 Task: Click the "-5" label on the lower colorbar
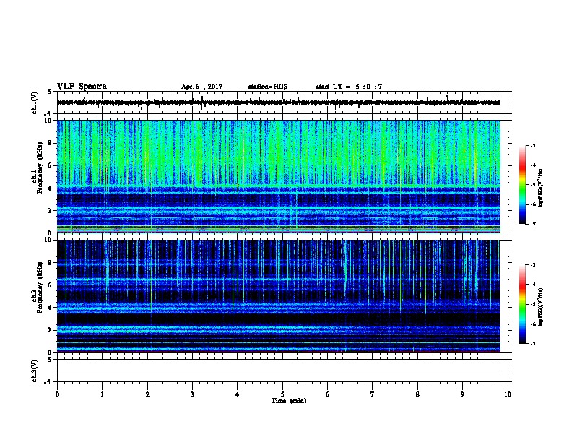[532, 304]
